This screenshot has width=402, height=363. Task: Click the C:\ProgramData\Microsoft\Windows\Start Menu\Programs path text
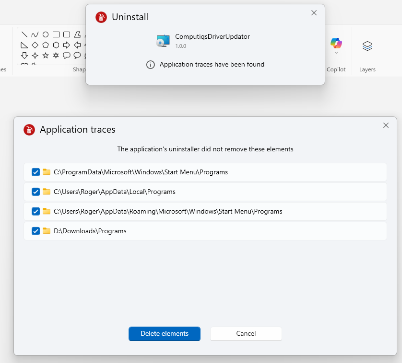[141, 172]
